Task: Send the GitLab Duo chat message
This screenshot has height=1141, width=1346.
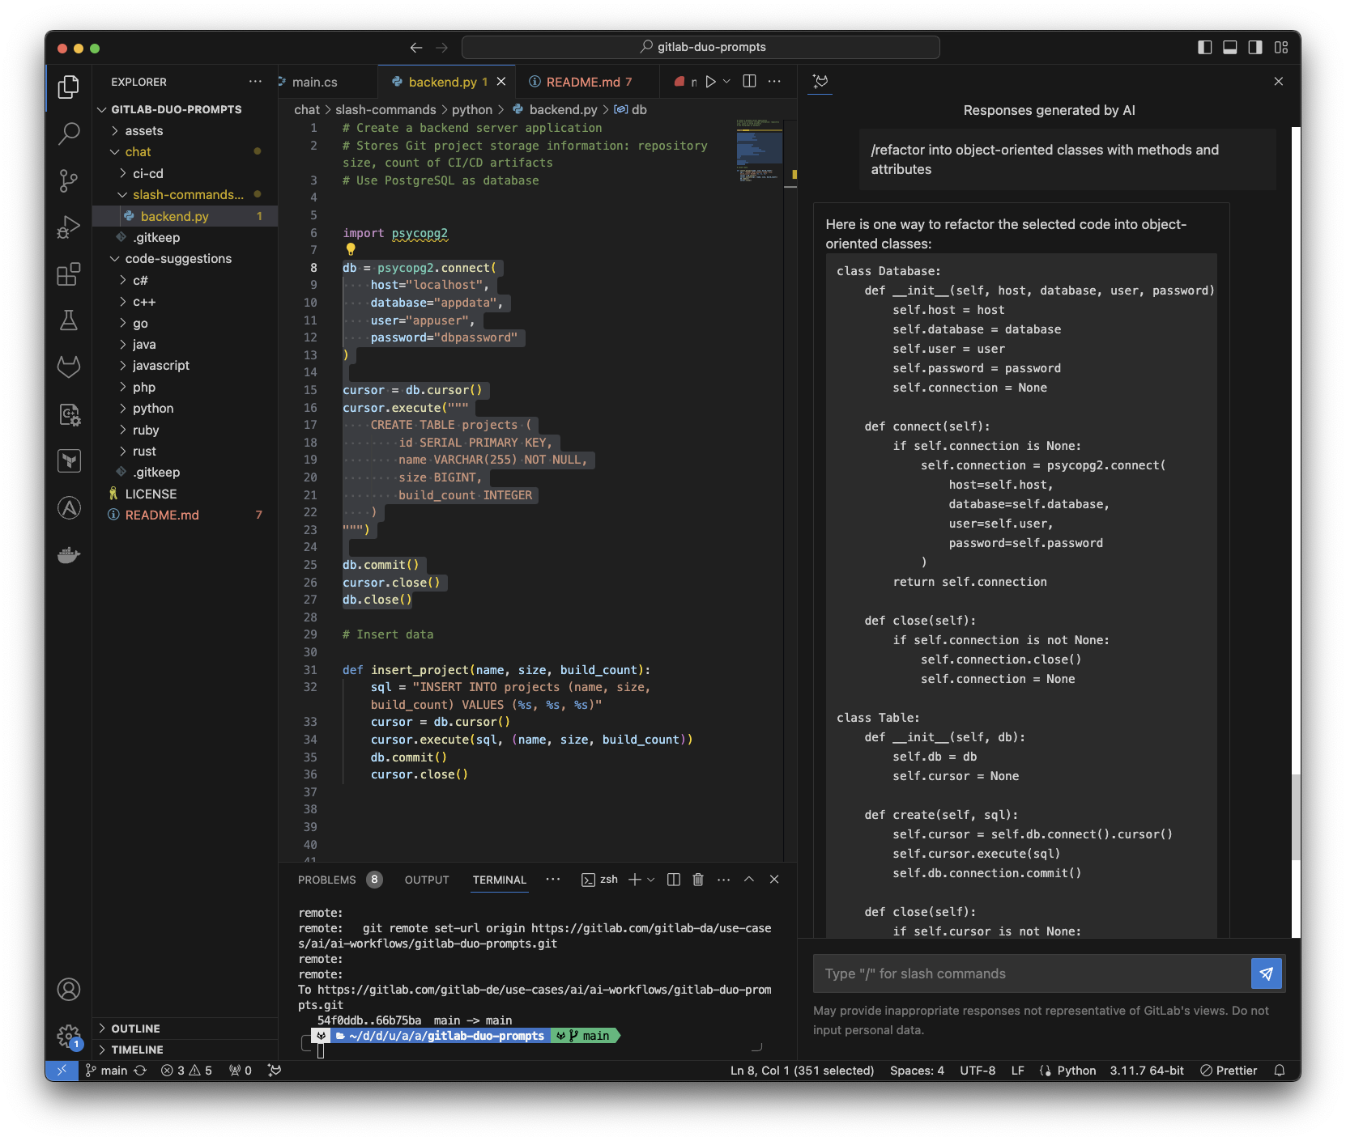Action: tap(1267, 973)
